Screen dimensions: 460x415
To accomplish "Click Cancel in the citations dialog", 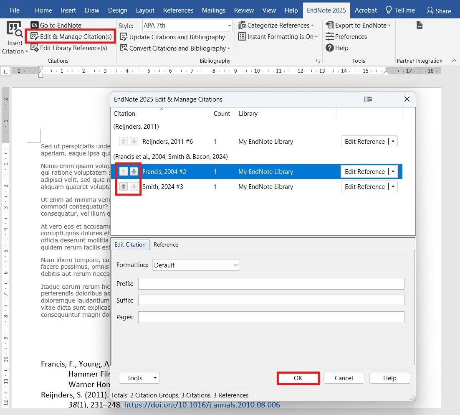I will pyautogui.click(x=344, y=378).
